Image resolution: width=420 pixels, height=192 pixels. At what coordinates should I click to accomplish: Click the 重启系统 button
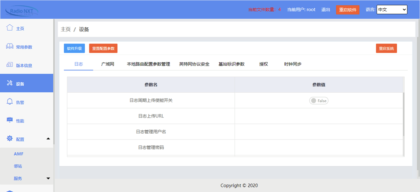click(386, 48)
